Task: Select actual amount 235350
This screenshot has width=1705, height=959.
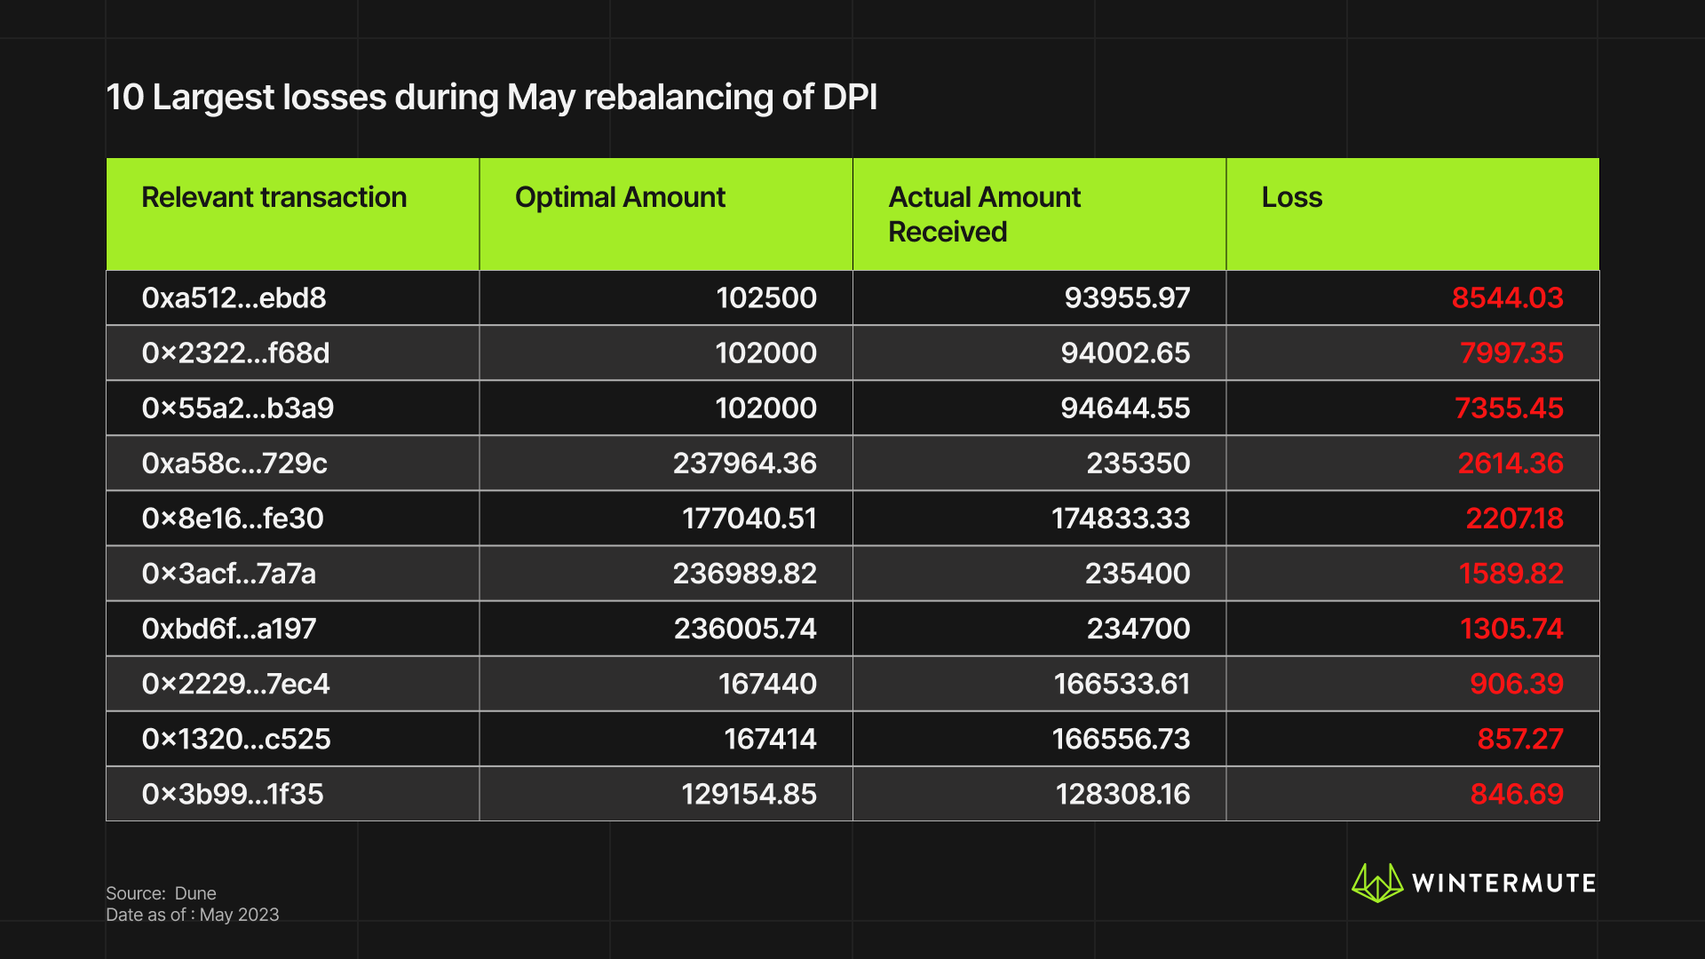Action: click(x=1138, y=463)
